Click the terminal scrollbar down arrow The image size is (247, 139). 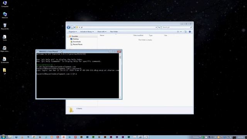click(x=120, y=97)
